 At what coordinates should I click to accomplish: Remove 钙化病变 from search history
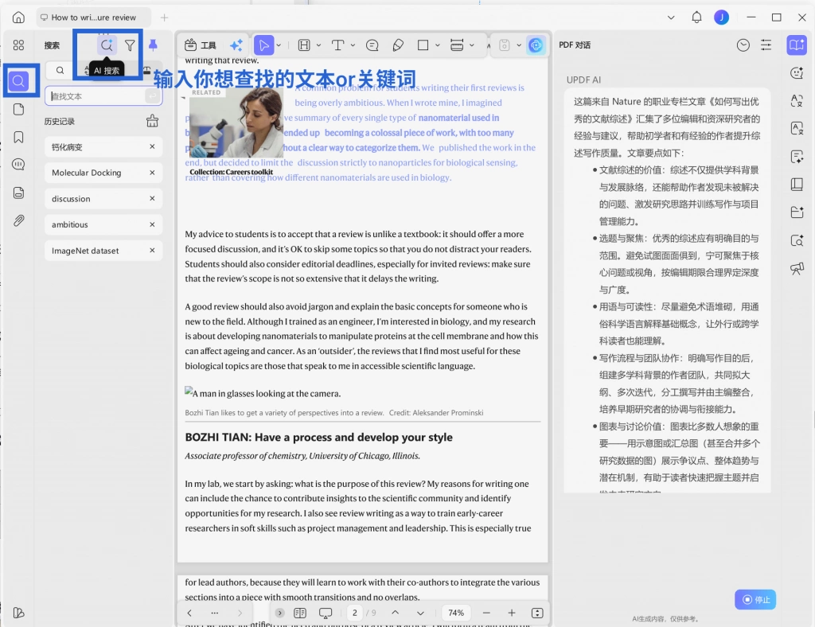(152, 146)
